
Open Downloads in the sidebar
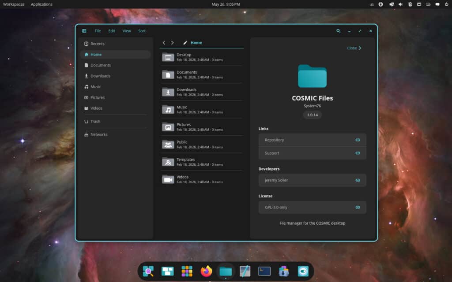[x=115, y=76]
